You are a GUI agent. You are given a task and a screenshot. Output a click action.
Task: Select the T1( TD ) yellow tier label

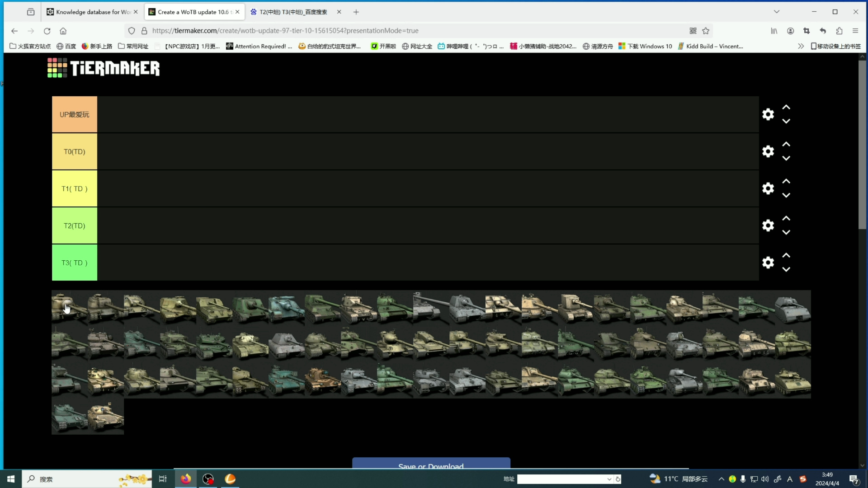click(75, 188)
